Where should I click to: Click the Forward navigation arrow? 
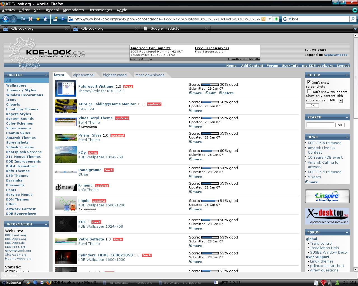point(13,19)
